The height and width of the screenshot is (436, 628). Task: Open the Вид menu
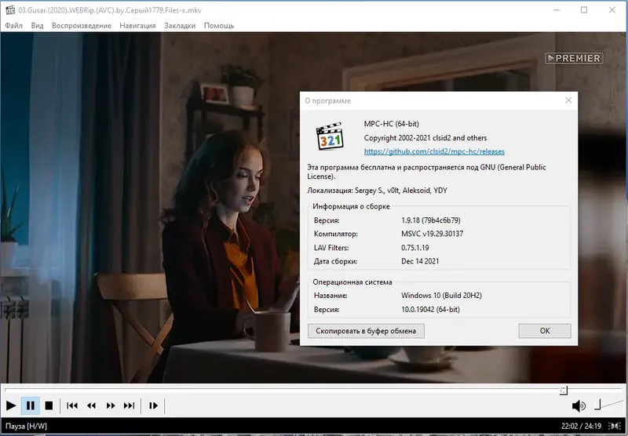click(37, 26)
